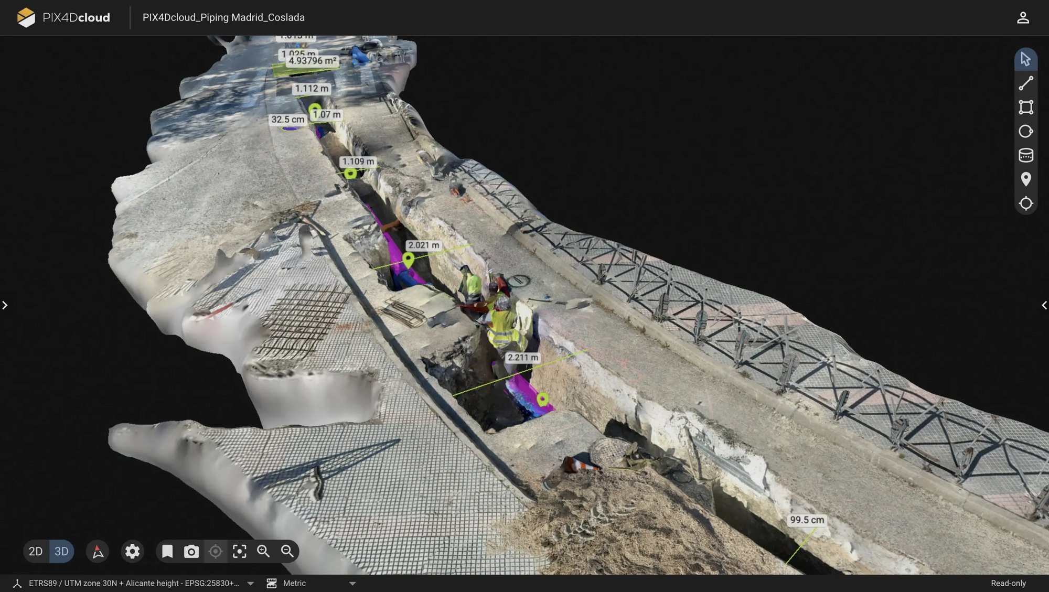The height and width of the screenshot is (592, 1049).
Task: Open the coordinate system dropdown
Action: click(x=250, y=583)
